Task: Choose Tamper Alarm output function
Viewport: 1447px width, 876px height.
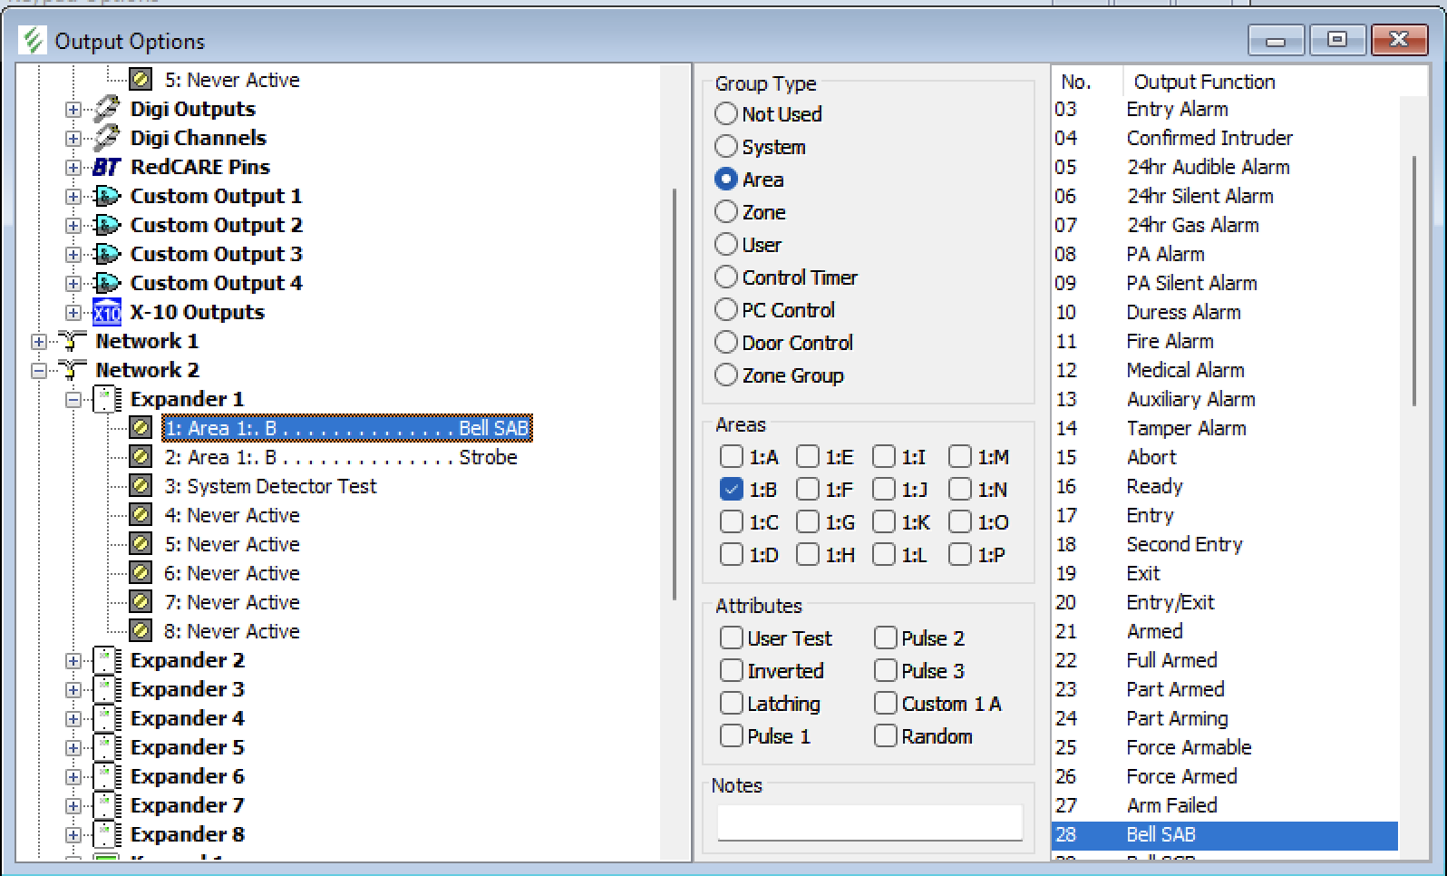Action: tap(1186, 428)
